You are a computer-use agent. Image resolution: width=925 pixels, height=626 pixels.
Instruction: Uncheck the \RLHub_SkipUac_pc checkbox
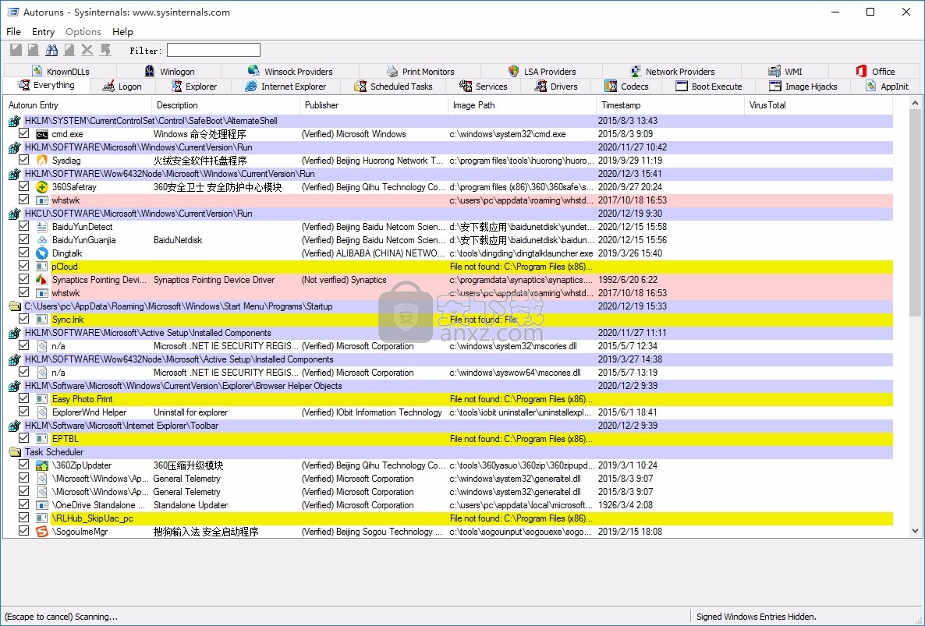(x=23, y=518)
